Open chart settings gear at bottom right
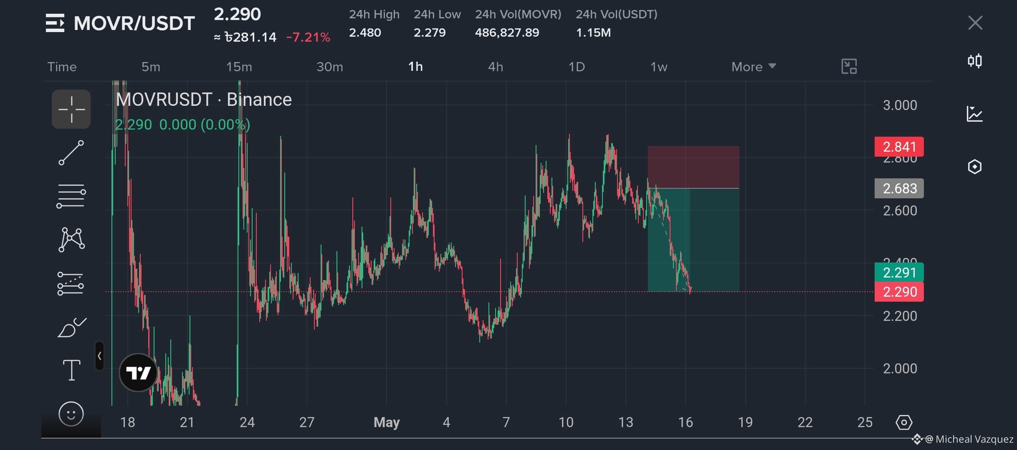This screenshot has width=1017, height=450. (x=904, y=422)
